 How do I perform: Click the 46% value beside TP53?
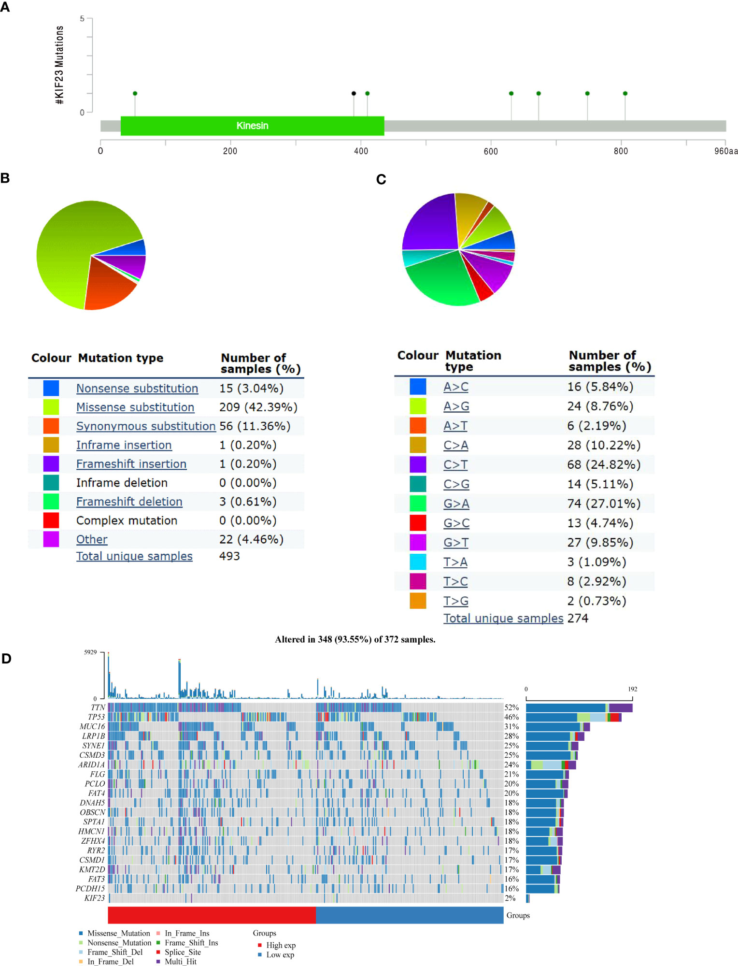tap(511, 717)
